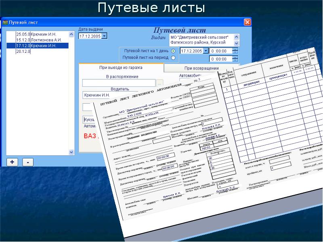The height and width of the screenshot is (242, 323).
Task: Click the list scrollbar up arrow
Action: pos(71,34)
